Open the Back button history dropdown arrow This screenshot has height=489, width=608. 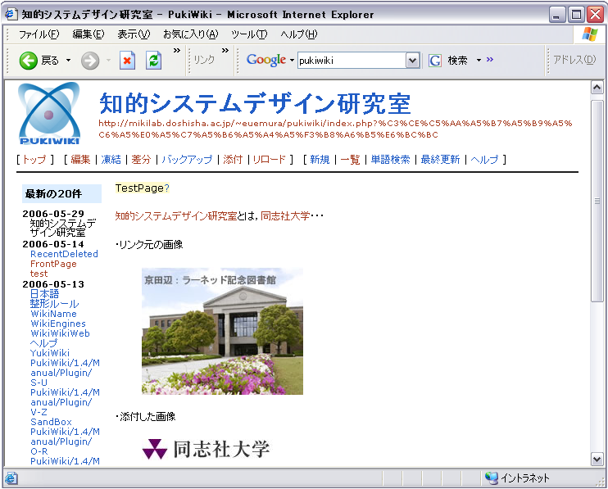[x=68, y=61]
